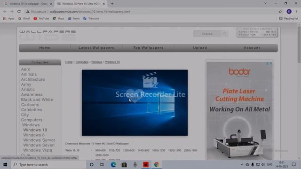This screenshot has height=169, width=301.
Task: Open the Account navigation tab
Action: click(x=252, y=48)
